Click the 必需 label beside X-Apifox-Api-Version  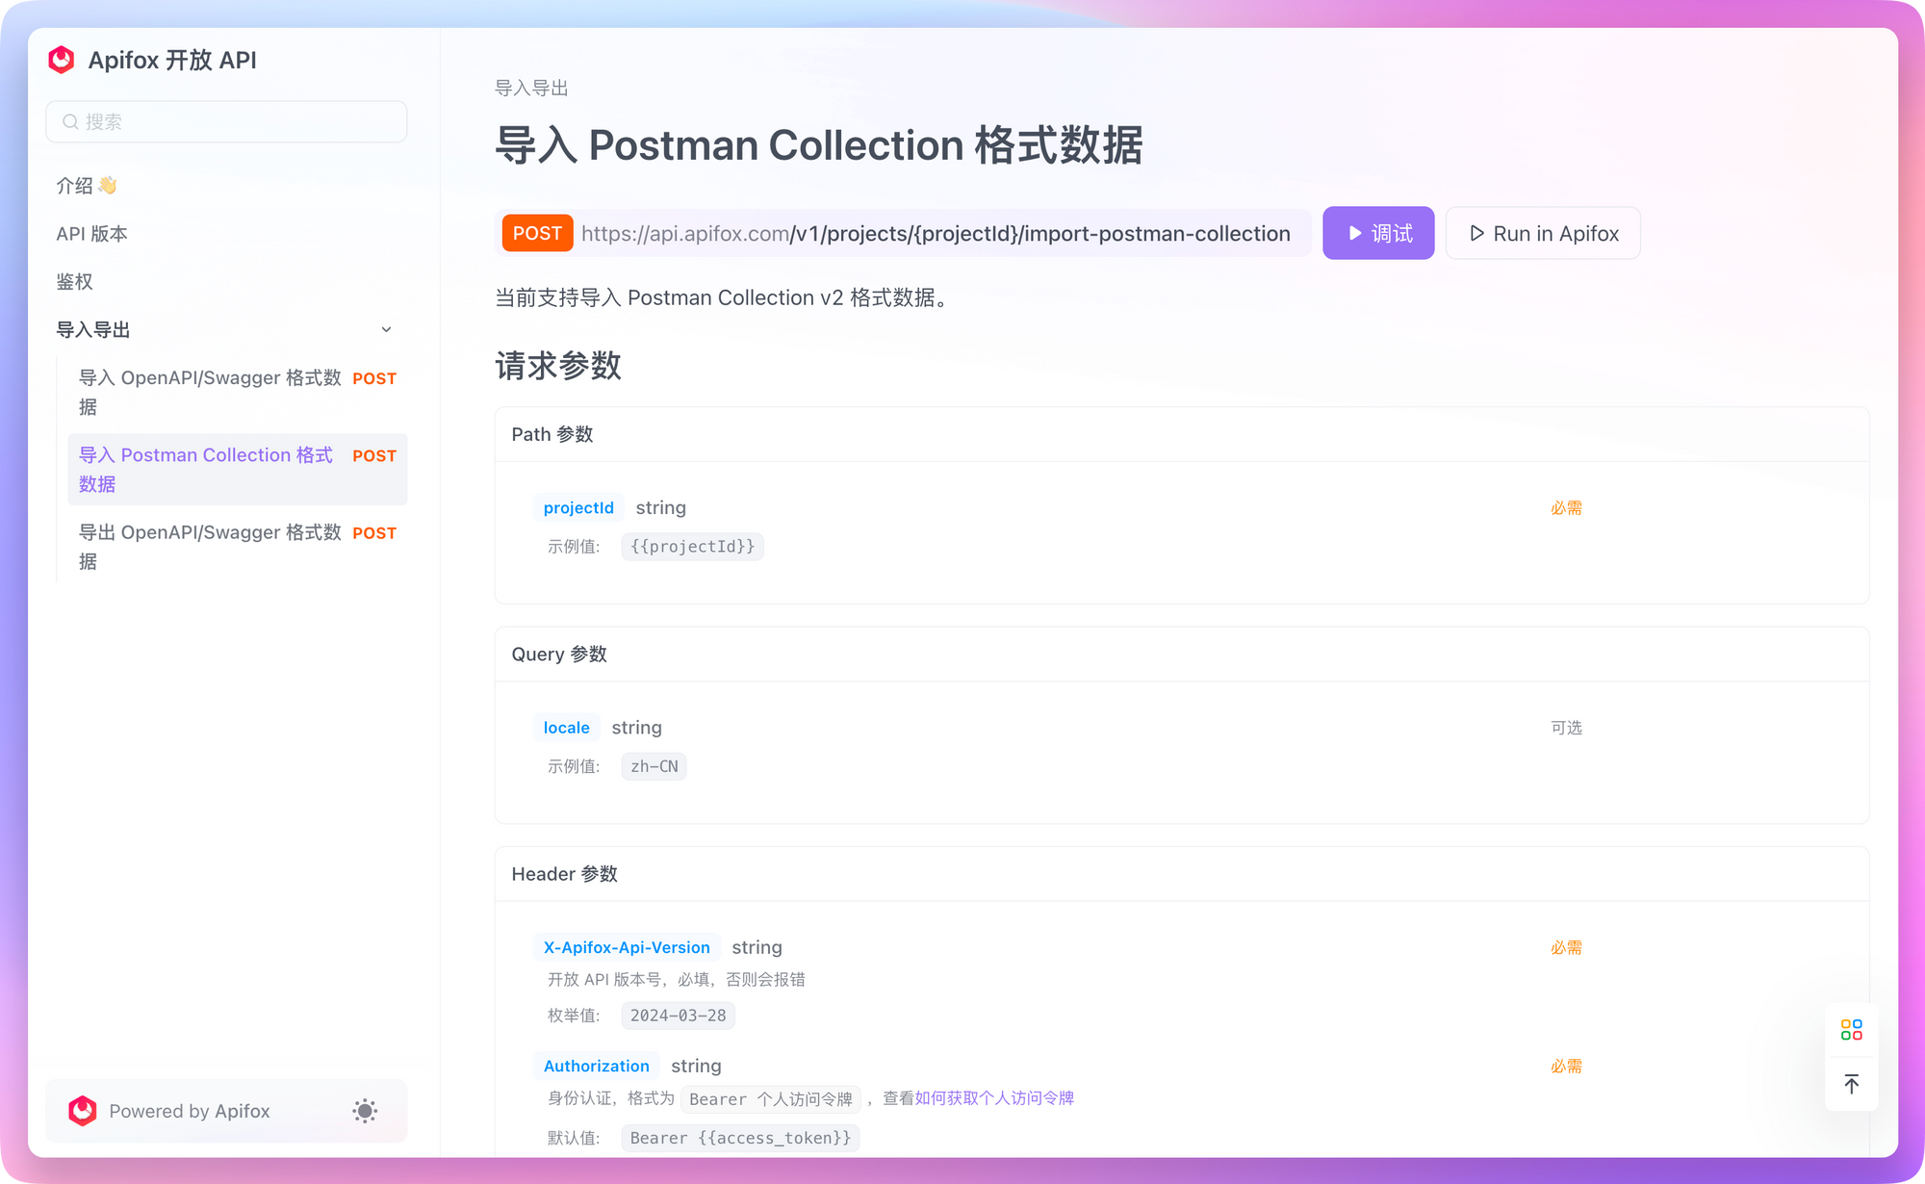click(1566, 947)
